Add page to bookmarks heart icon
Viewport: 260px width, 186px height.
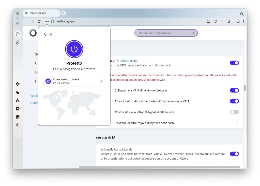(x=215, y=21)
